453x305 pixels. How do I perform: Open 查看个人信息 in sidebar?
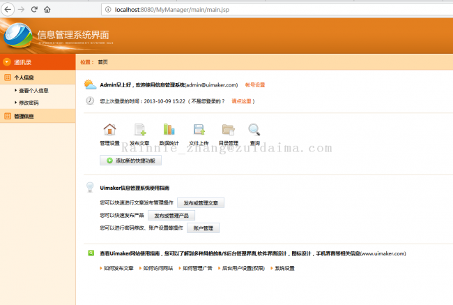[33, 90]
